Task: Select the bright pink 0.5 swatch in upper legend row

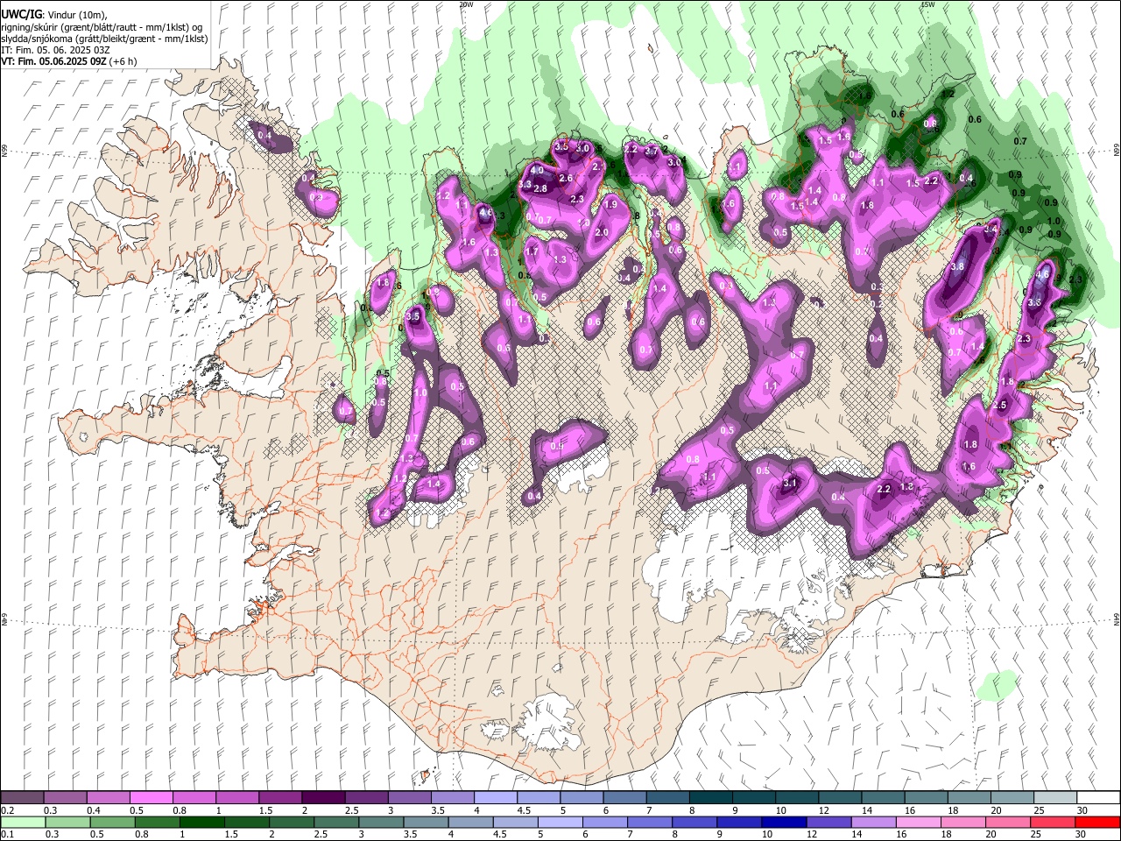Action: [x=151, y=798]
